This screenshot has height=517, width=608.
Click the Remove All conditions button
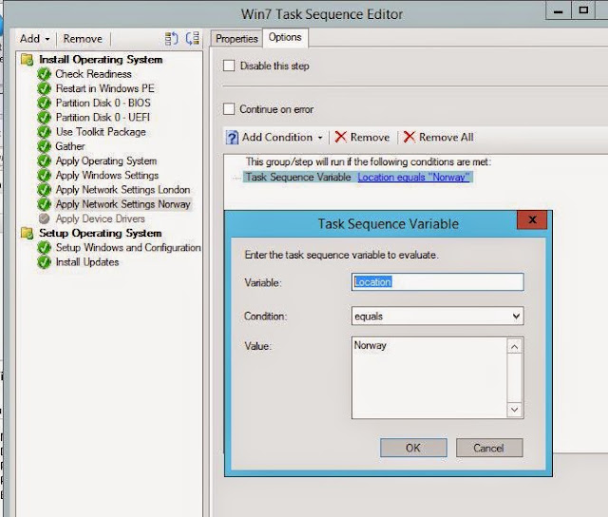pyautogui.click(x=439, y=137)
